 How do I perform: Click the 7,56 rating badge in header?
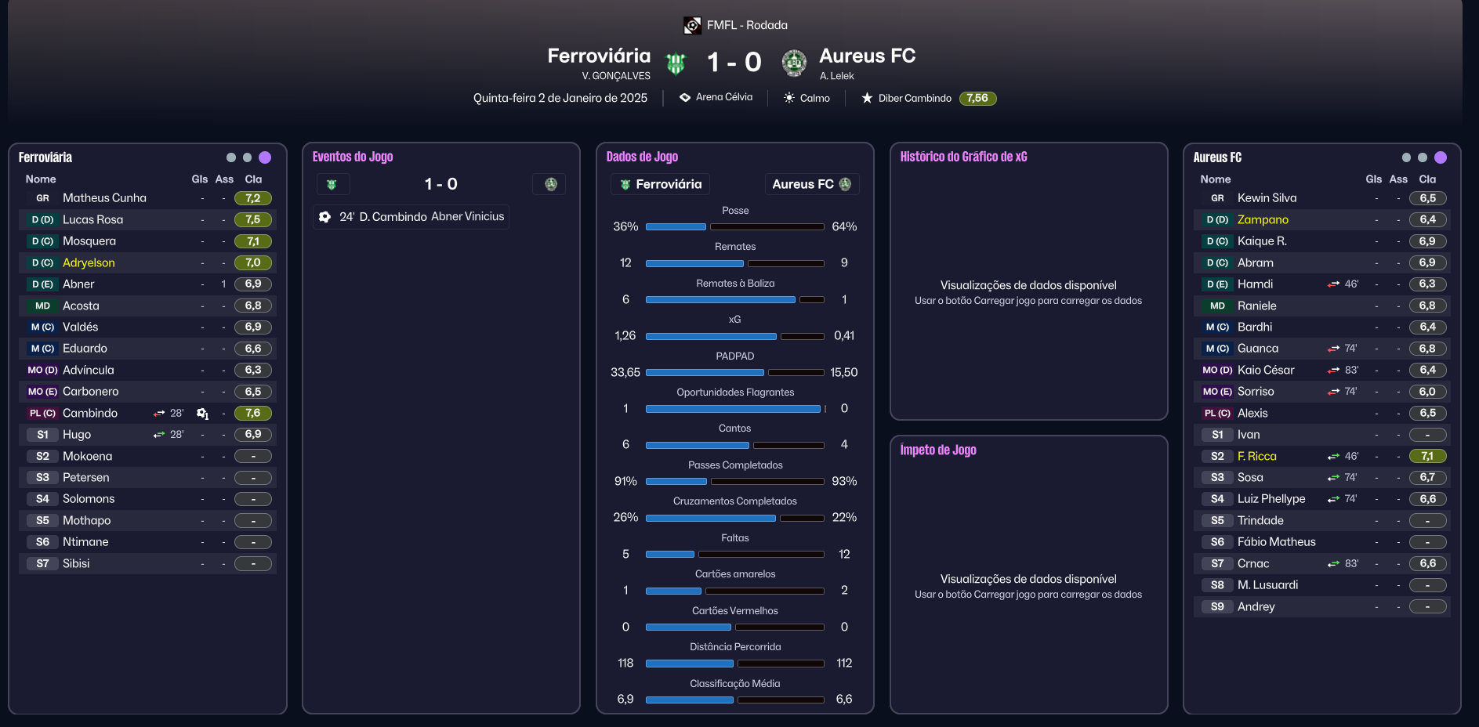[977, 99]
